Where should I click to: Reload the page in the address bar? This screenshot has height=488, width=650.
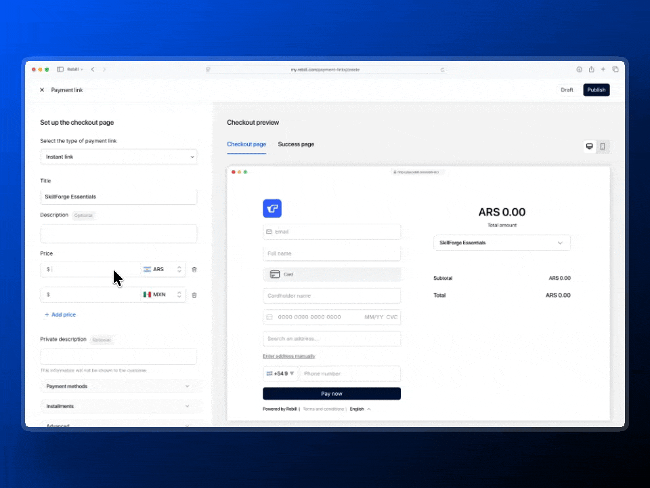(x=442, y=69)
